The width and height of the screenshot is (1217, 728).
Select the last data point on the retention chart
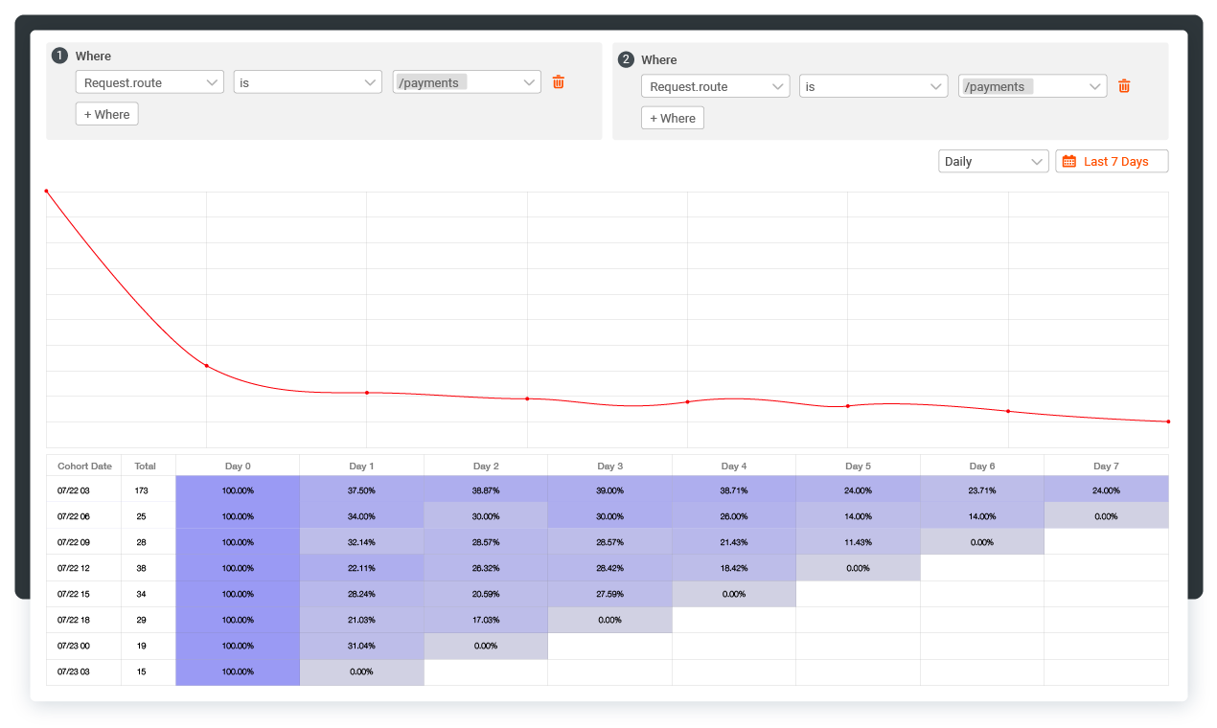point(1167,421)
